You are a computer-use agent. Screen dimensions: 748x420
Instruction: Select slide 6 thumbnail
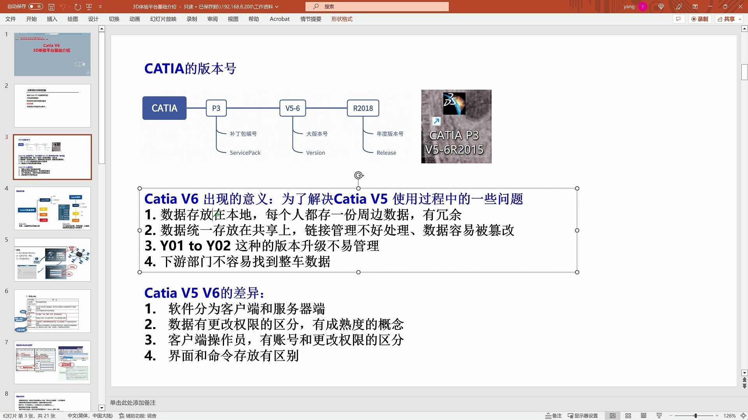click(52, 311)
